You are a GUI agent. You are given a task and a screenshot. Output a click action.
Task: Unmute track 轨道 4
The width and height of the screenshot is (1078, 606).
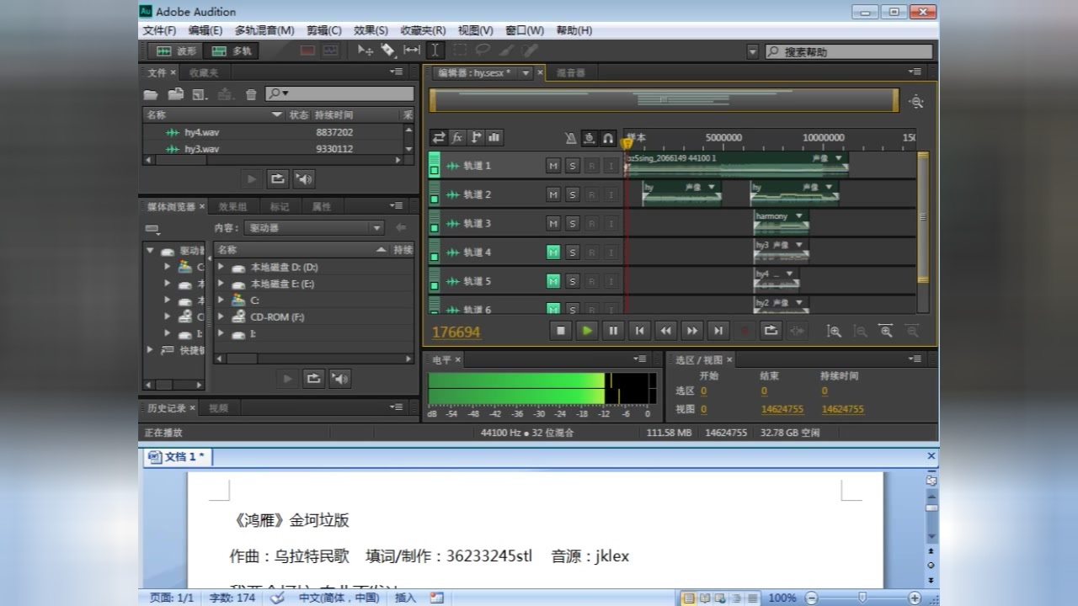pyautogui.click(x=553, y=252)
